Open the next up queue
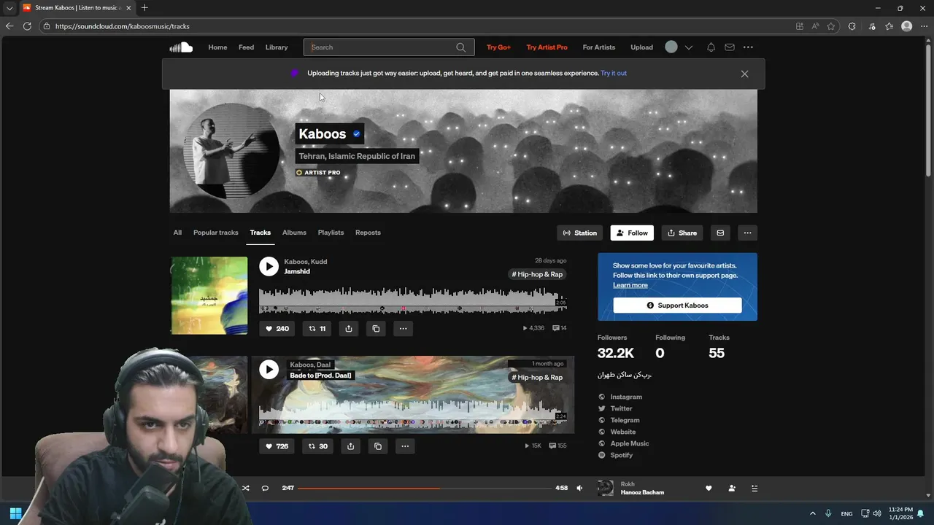 click(755, 489)
